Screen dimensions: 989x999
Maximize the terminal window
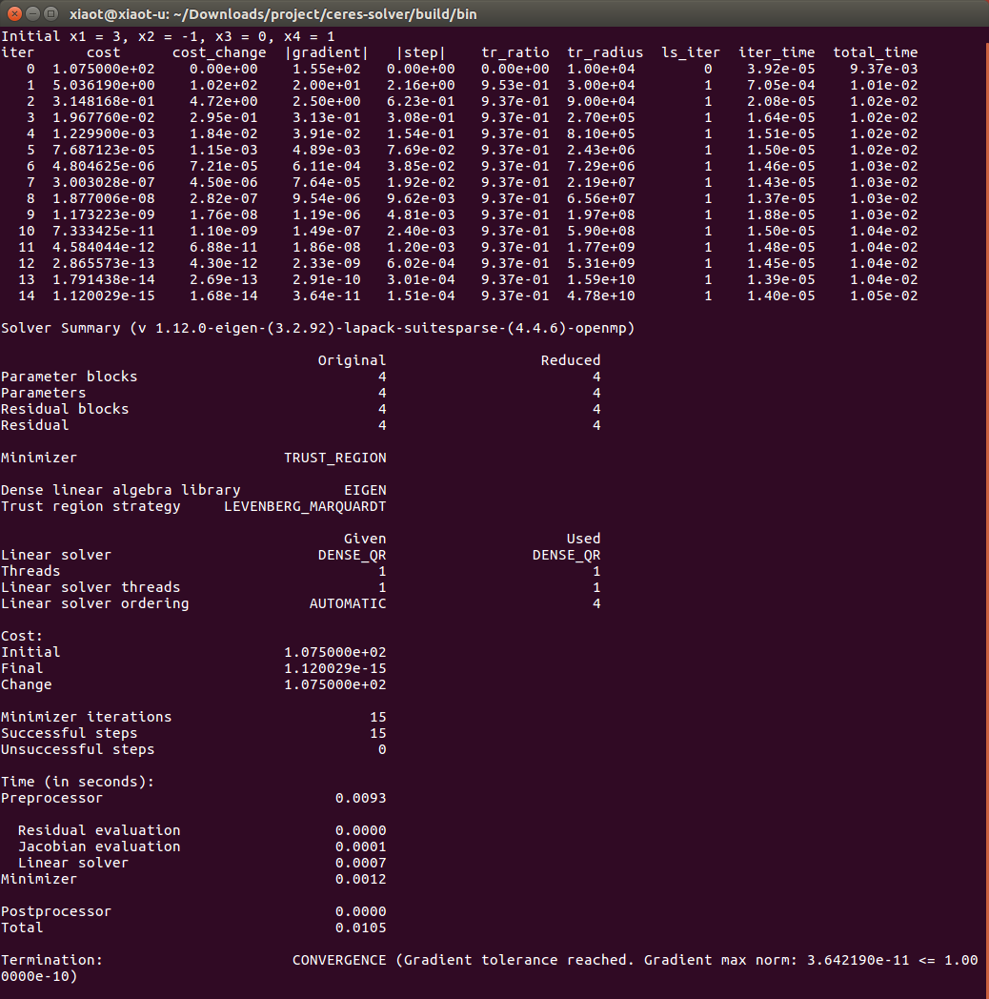click(x=51, y=13)
